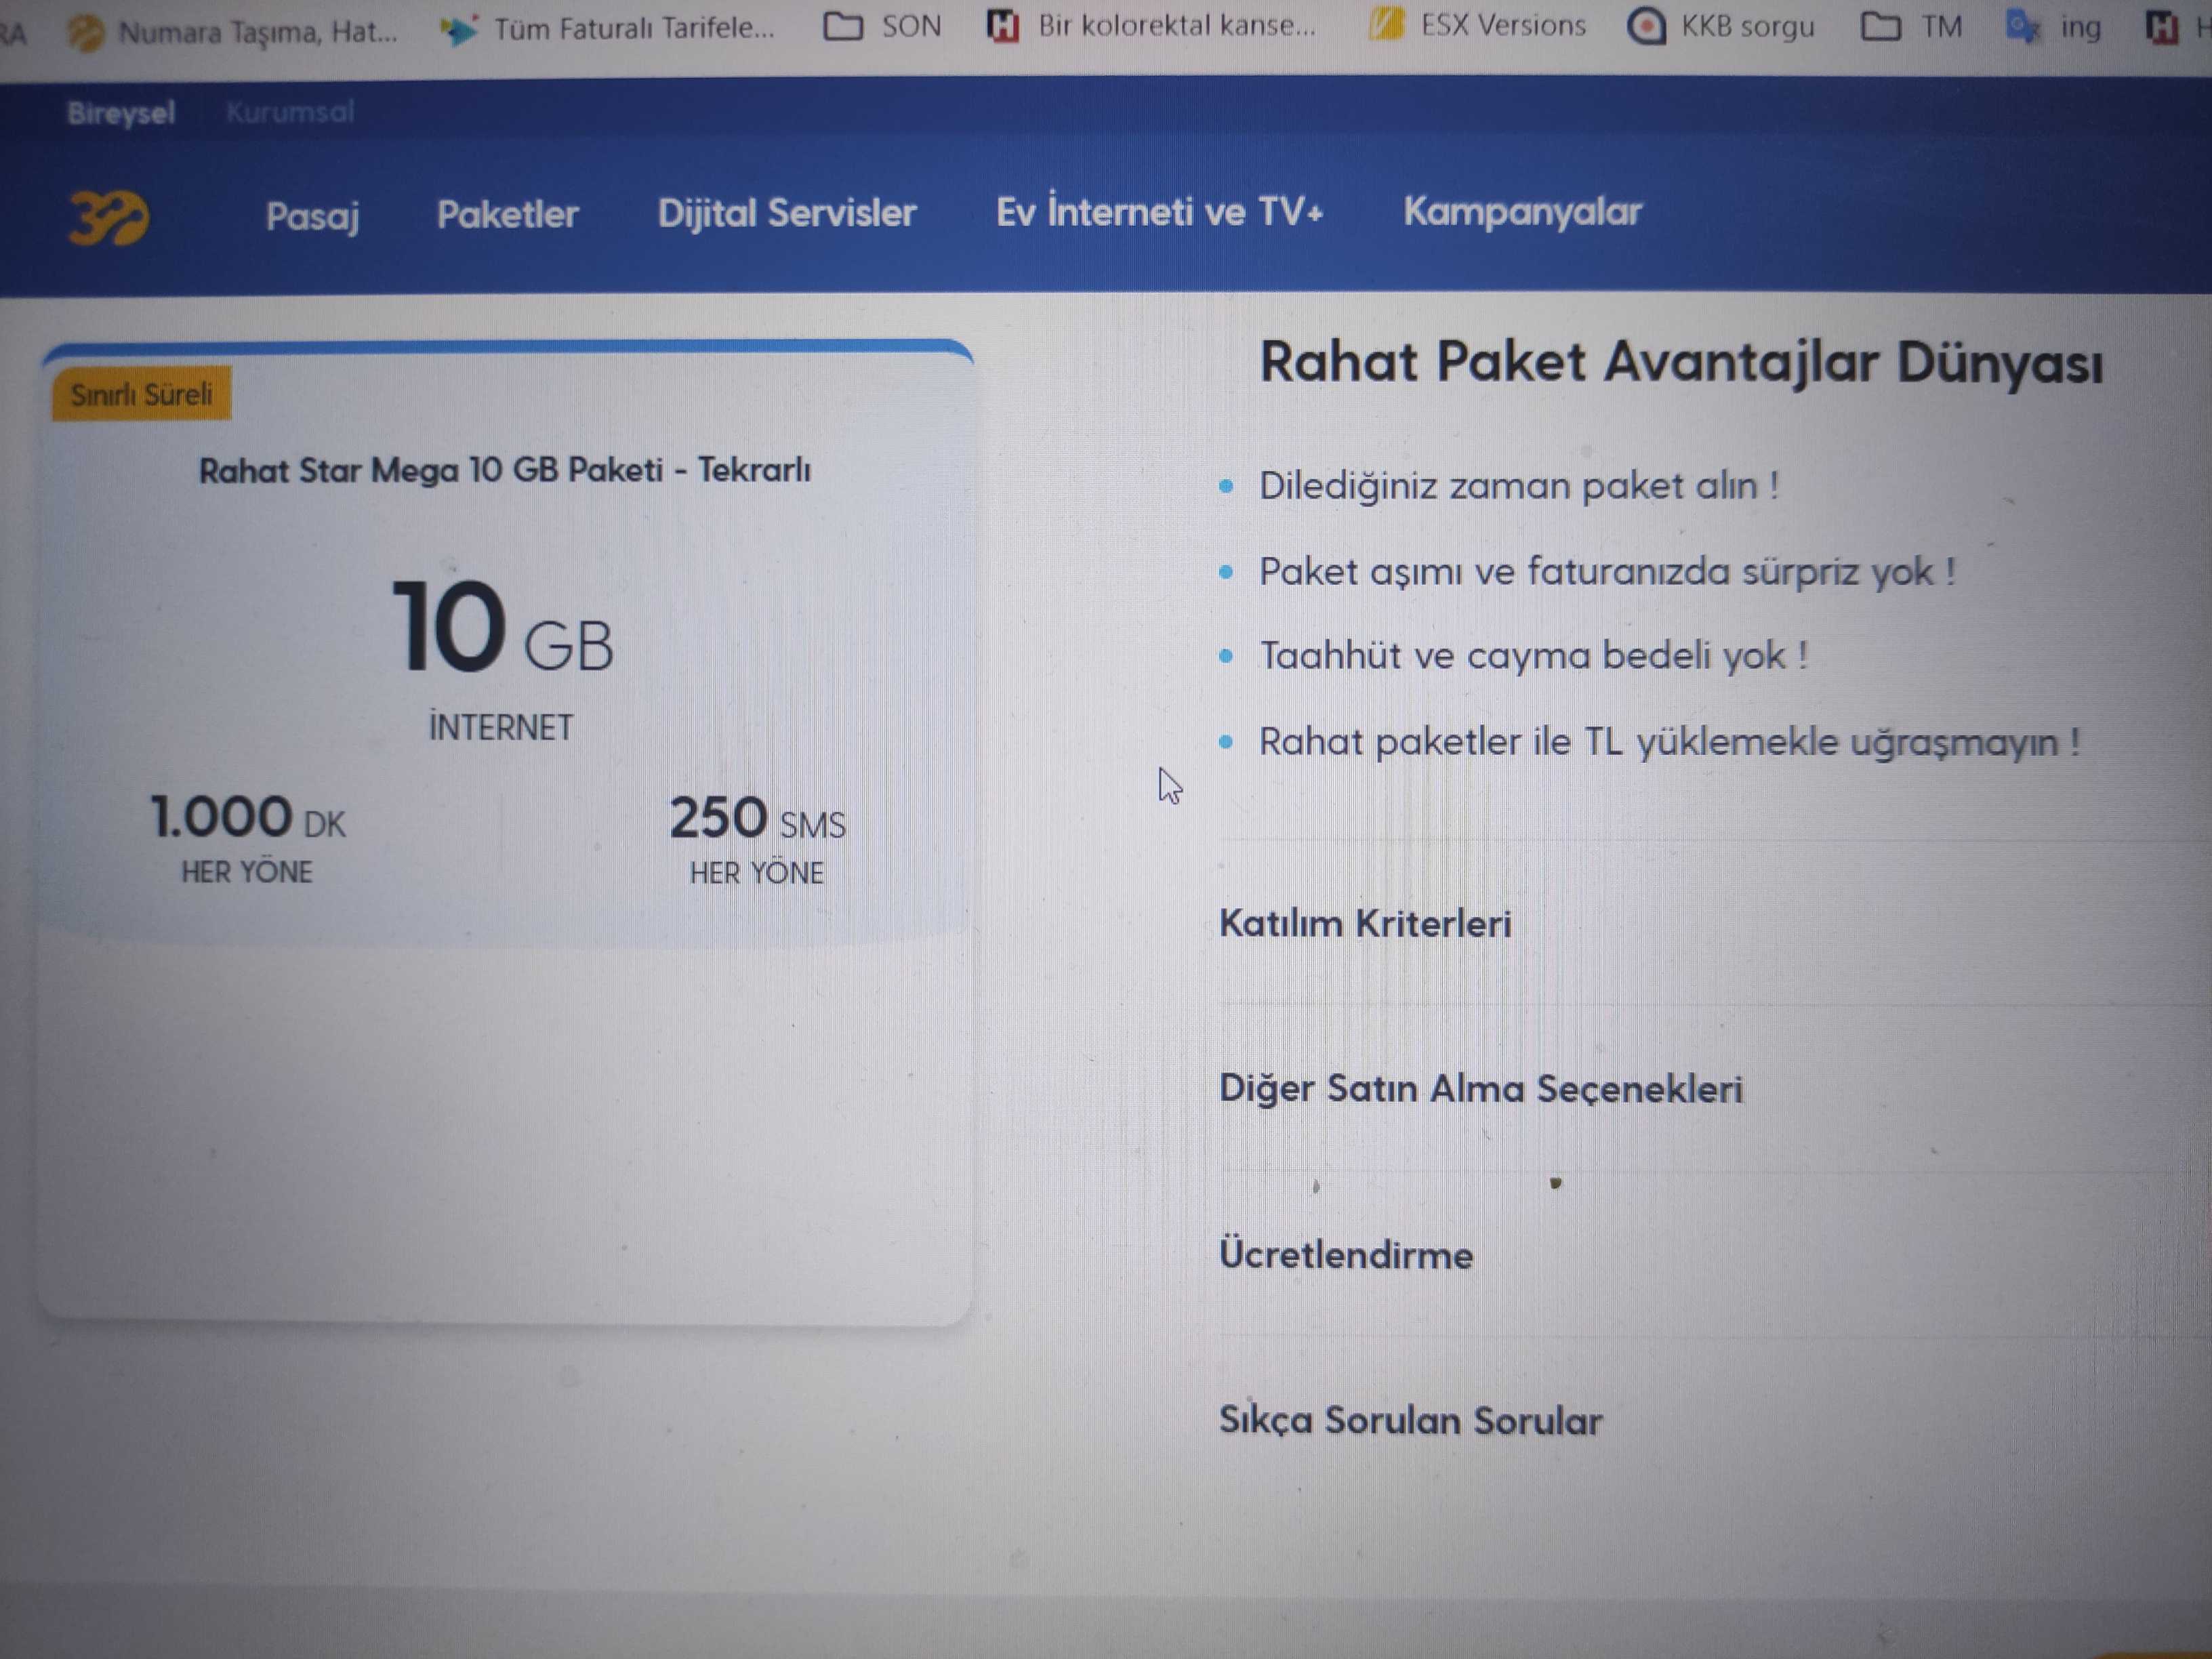Open the KKB sorgu bookmark
Viewport: 2212px width, 1659px height.
coord(1720,26)
